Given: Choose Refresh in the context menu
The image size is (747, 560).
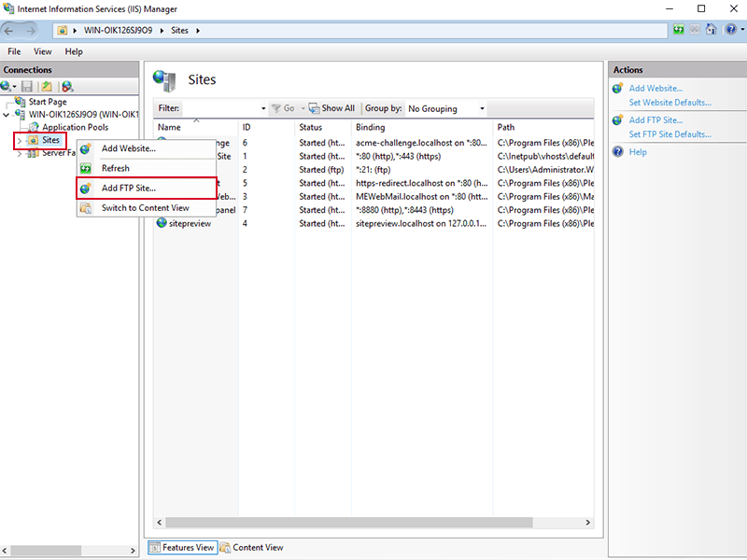Looking at the screenshot, I should click(x=147, y=168).
